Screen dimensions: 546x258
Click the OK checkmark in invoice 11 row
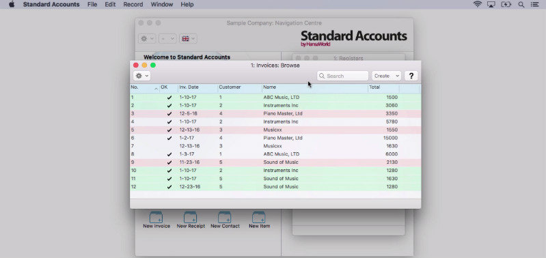[169, 179]
